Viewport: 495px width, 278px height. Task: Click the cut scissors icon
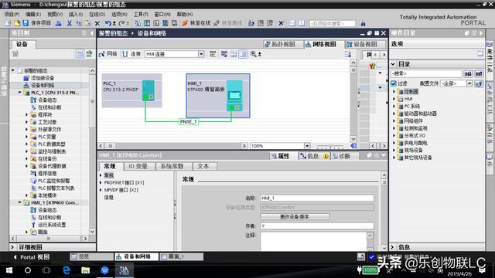(70, 23)
